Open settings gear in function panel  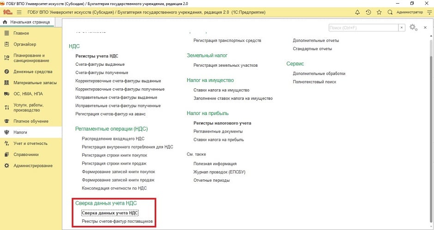click(x=412, y=28)
